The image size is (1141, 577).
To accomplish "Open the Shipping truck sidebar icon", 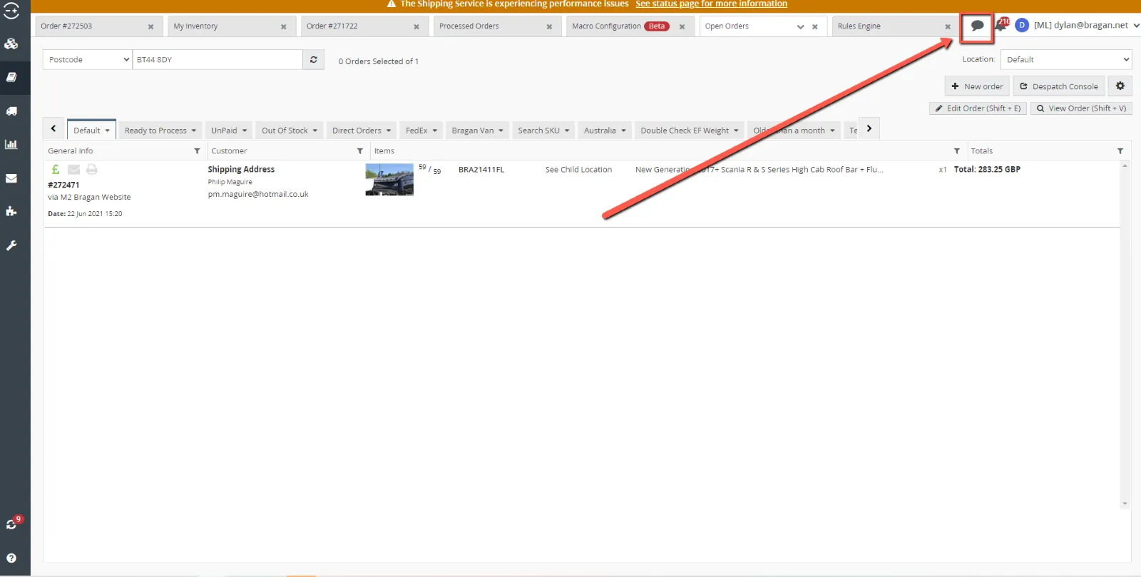I will (11, 111).
